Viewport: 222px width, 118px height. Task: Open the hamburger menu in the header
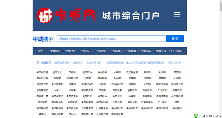(177, 15)
